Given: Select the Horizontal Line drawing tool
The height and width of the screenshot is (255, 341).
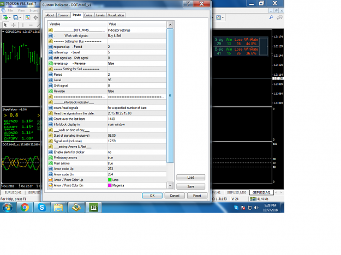Looking at the screenshot, I should click(x=31, y=25).
